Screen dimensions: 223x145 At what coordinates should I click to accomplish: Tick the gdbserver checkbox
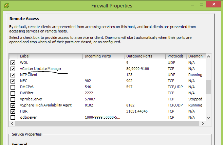pos(13,118)
